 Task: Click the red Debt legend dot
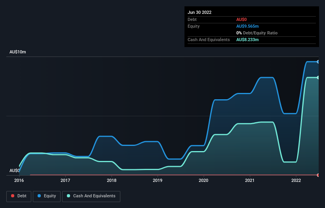(x=13, y=196)
